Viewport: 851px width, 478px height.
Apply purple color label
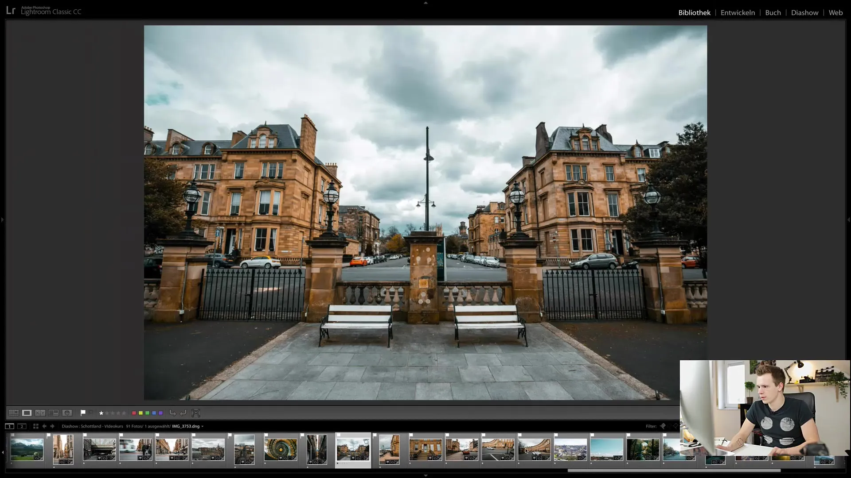point(160,413)
